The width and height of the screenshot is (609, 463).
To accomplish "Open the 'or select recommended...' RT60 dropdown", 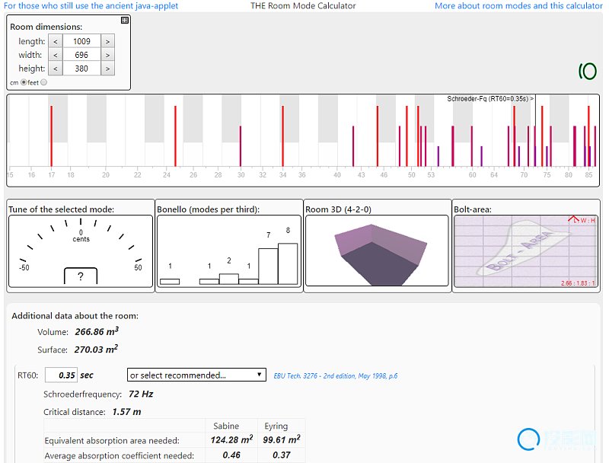I will pos(196,375).
